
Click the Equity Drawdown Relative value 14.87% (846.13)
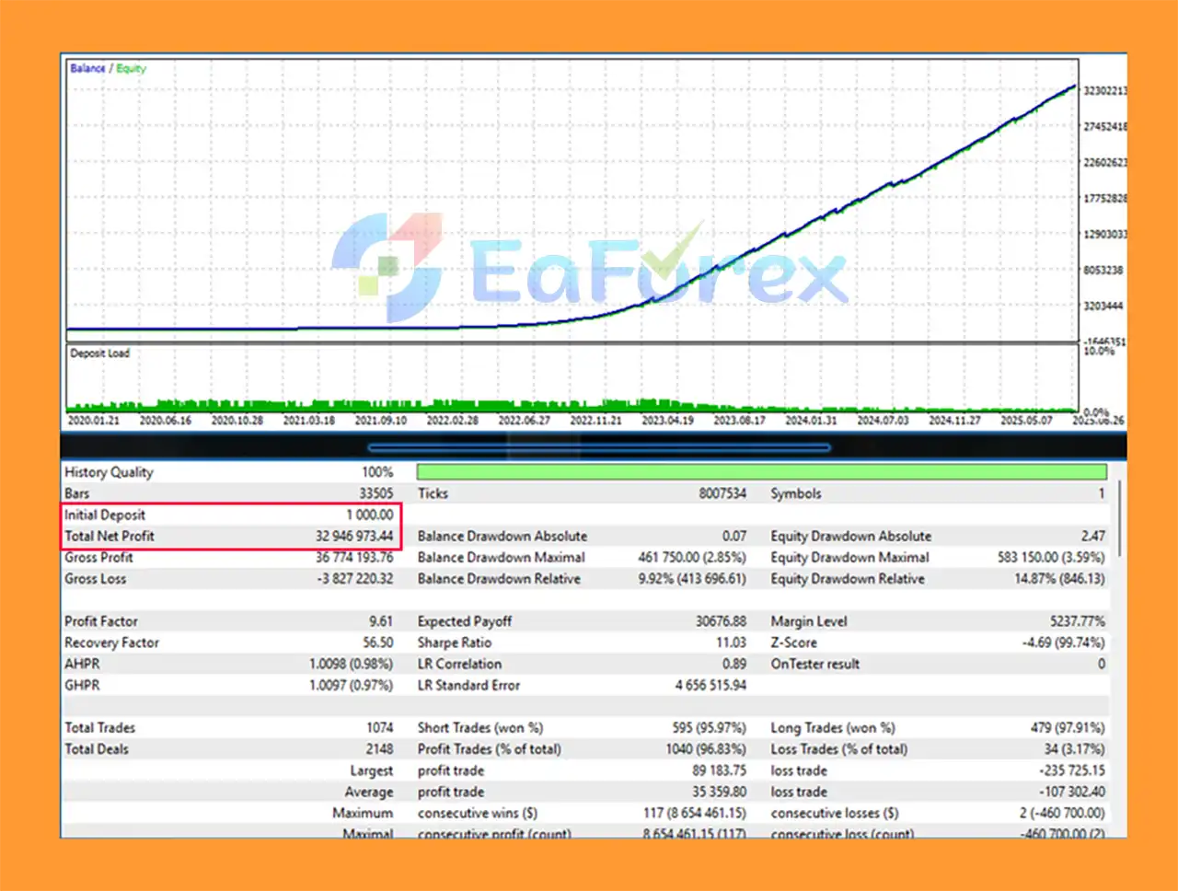click(1059, 578)
